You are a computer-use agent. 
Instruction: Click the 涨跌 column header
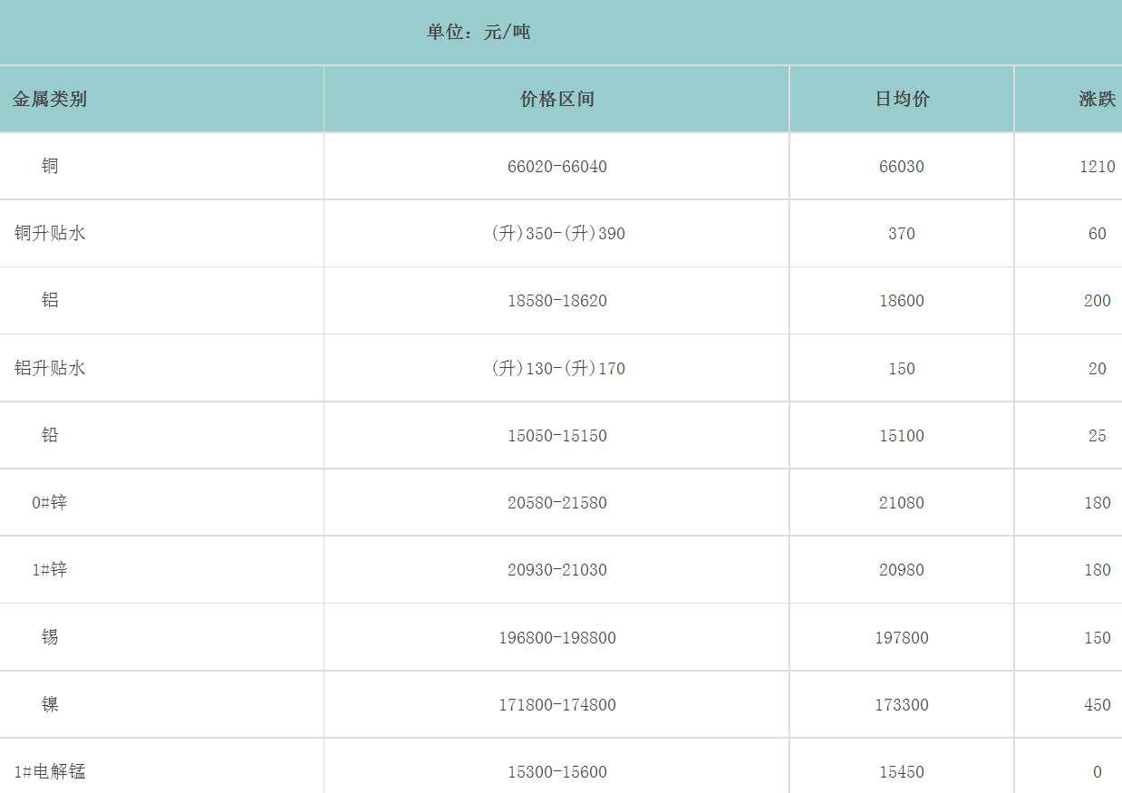point(1097,100)
